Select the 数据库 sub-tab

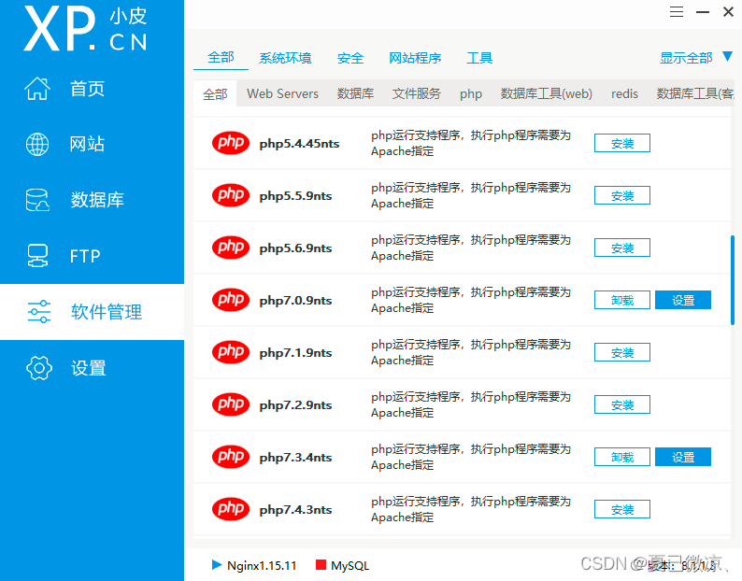[355, 93]
